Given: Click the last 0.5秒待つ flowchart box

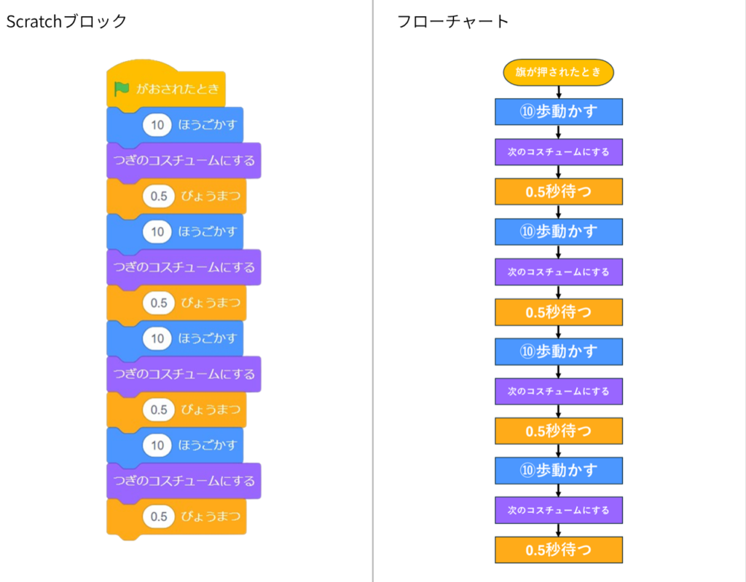Looking at the screenshot, I should [x=559, y=550].
